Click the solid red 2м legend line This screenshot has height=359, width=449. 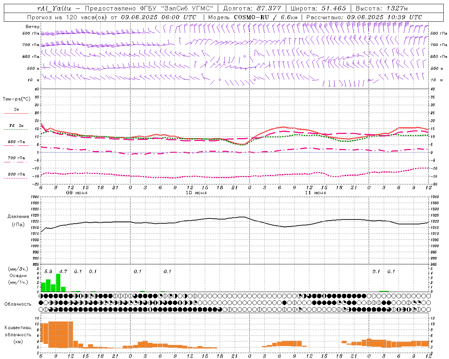point(16,114)
